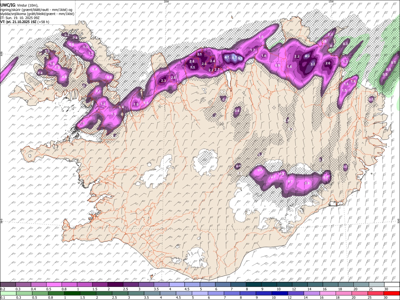The height and width of the screenshot is (300, 400).
Task: Click the 2.3 value on the north coast
Action: coord(163,81)
